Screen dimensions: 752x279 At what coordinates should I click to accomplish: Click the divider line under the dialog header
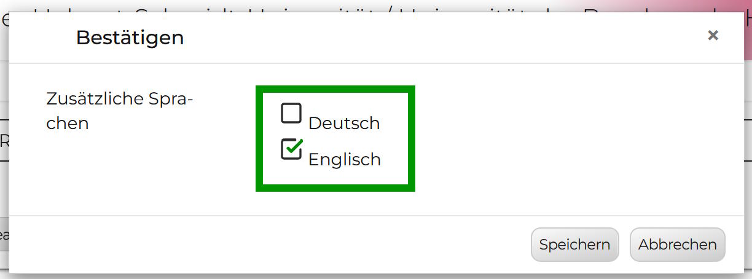(x=369, y=63)
